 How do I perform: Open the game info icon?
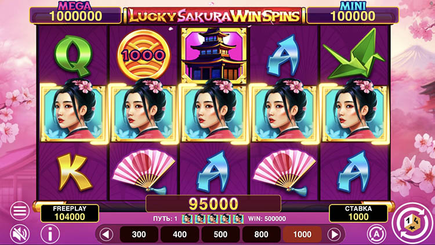(50, 234)
